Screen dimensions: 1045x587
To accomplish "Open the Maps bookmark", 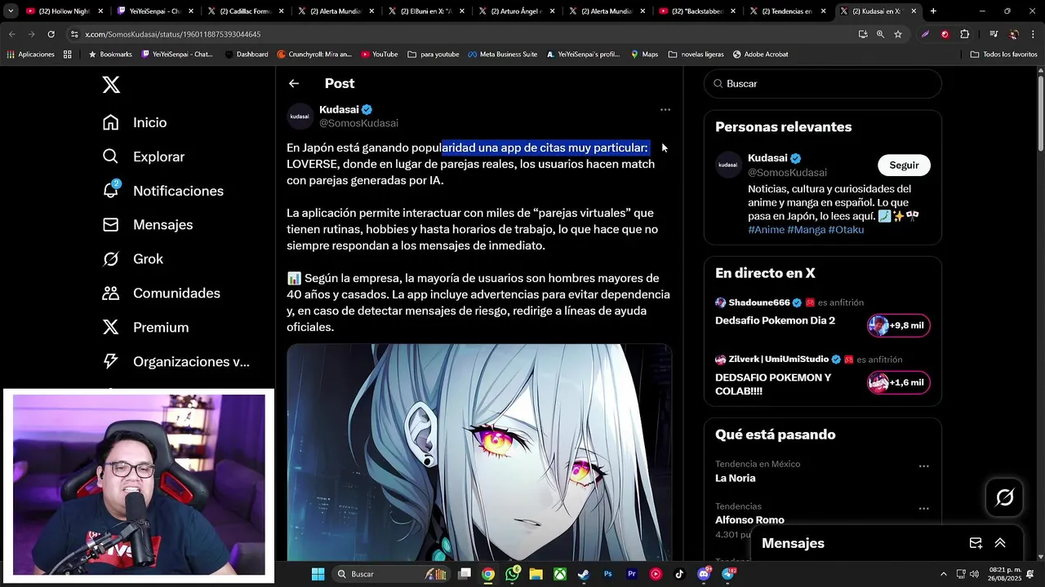I will [644, 55].
